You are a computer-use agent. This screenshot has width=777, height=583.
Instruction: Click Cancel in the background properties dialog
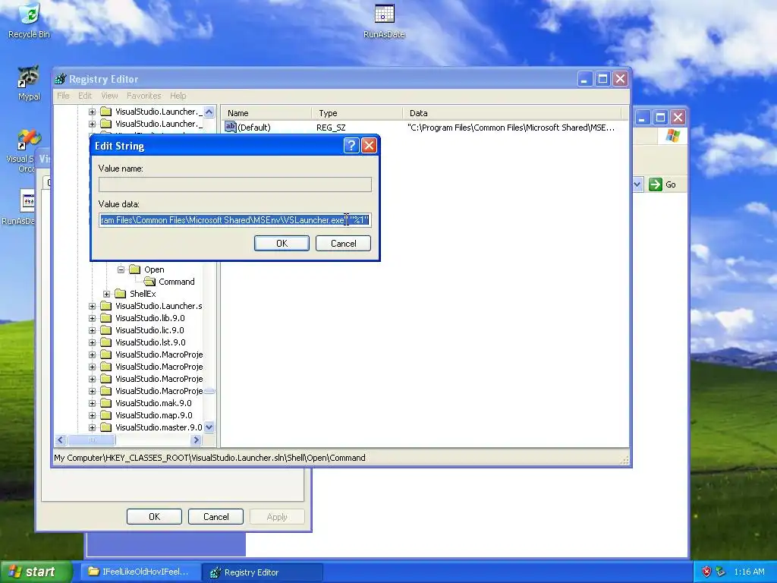pyautogui.click(x=215, y=516)
